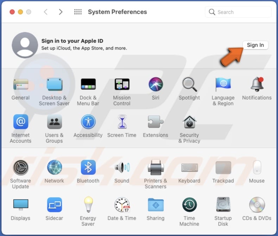Close the System Preferences window
Image resolution: width=278 pixels, height=236 pixels.
tap(12, 12)
